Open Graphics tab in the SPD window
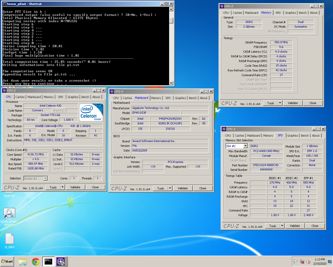The height and width of the screenshot is (267, 333). click(x=292, y=136)
